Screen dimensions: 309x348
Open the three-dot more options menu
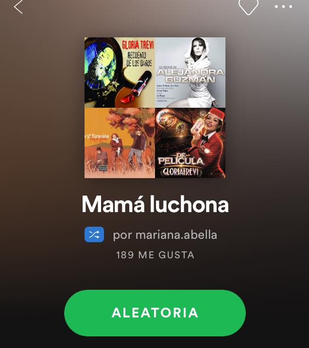tap(283, 6)
